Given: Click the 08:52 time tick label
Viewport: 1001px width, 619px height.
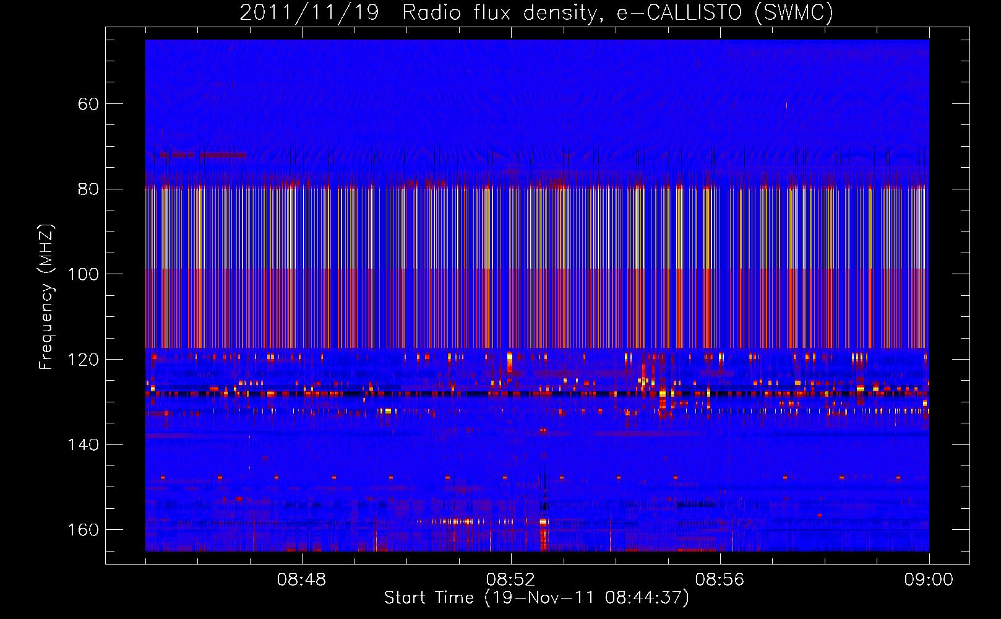Looking at the screenshot, I should point(510,580).
